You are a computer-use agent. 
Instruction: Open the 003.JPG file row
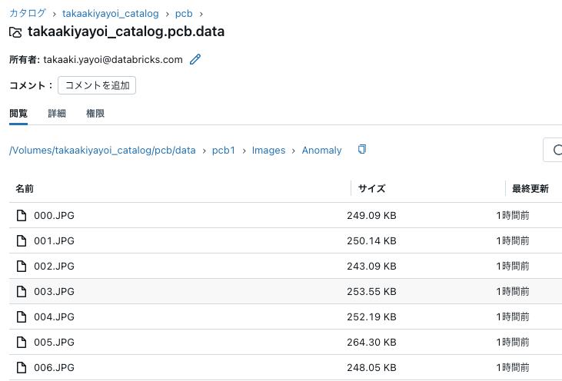pos(54,291)
